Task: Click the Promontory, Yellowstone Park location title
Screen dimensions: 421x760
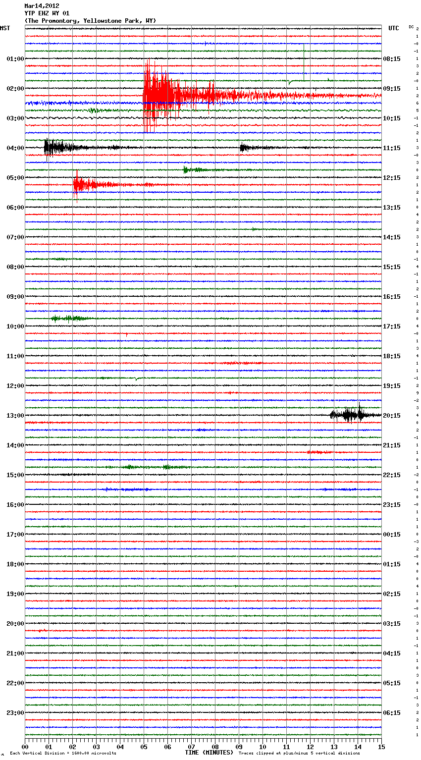Action: click(x=90, y=21)
